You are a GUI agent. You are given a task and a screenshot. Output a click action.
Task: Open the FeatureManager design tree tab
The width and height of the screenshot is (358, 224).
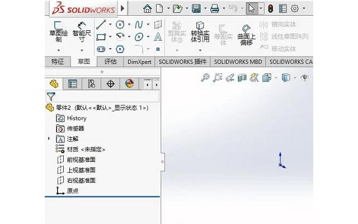coord(54,84)
